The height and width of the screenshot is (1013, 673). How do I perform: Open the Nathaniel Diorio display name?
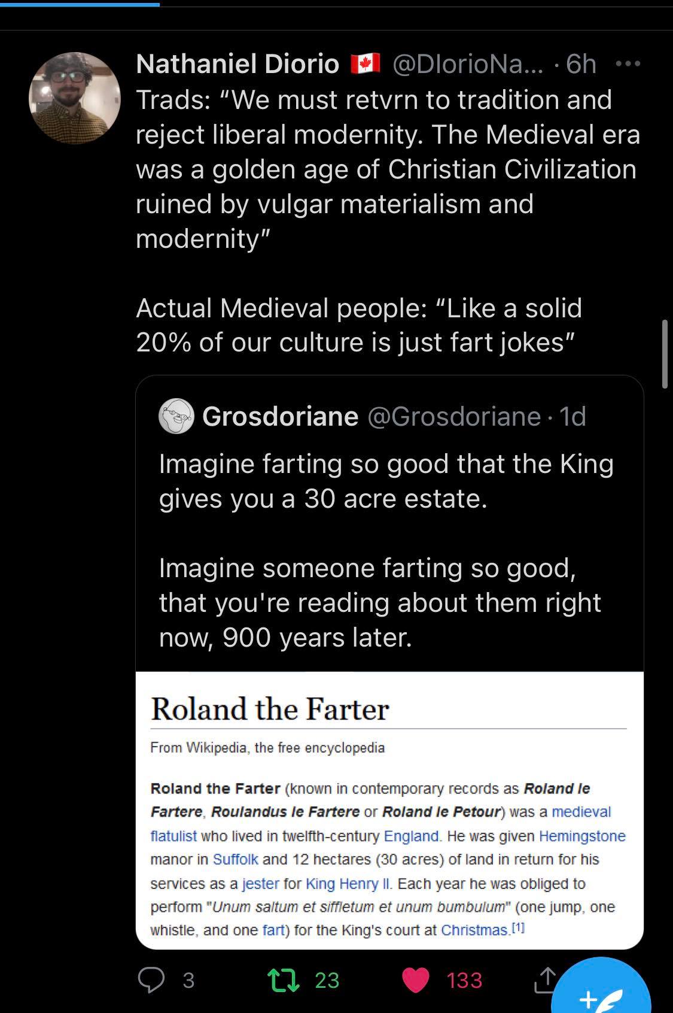[x=237, y=64]
